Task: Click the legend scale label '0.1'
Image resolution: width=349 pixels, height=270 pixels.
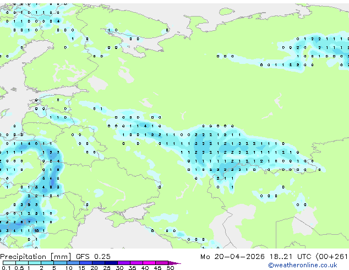Action: [6, 268]
